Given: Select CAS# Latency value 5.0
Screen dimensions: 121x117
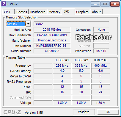Looking at the screenshot, I should pos(81,71).
